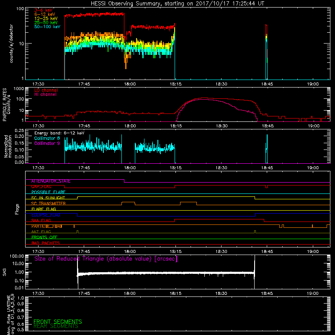Click the 18:15 tick label under count rates
Viewport: 335px width, 335px height.
click(x=175, y=84)
